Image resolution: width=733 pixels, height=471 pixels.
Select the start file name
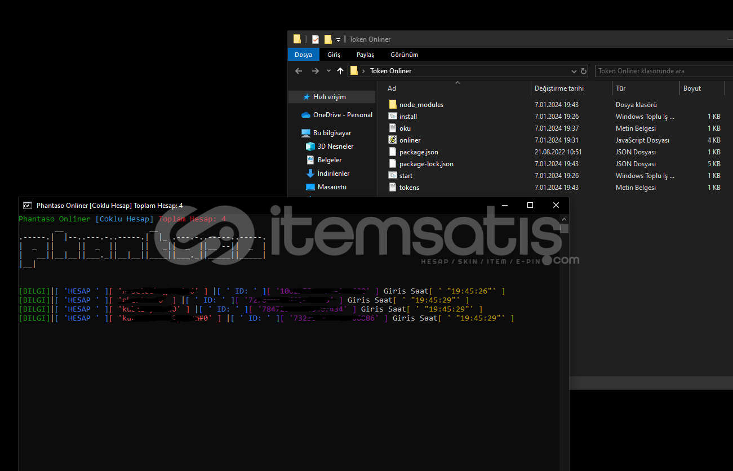(406, 176)
